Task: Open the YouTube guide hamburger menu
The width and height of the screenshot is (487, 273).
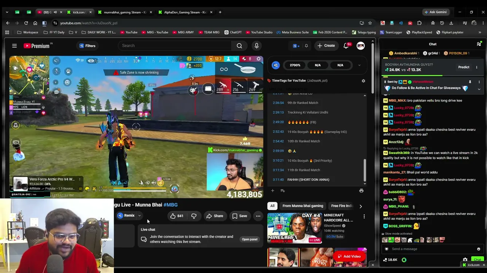Action: click(x=14, y=46)
